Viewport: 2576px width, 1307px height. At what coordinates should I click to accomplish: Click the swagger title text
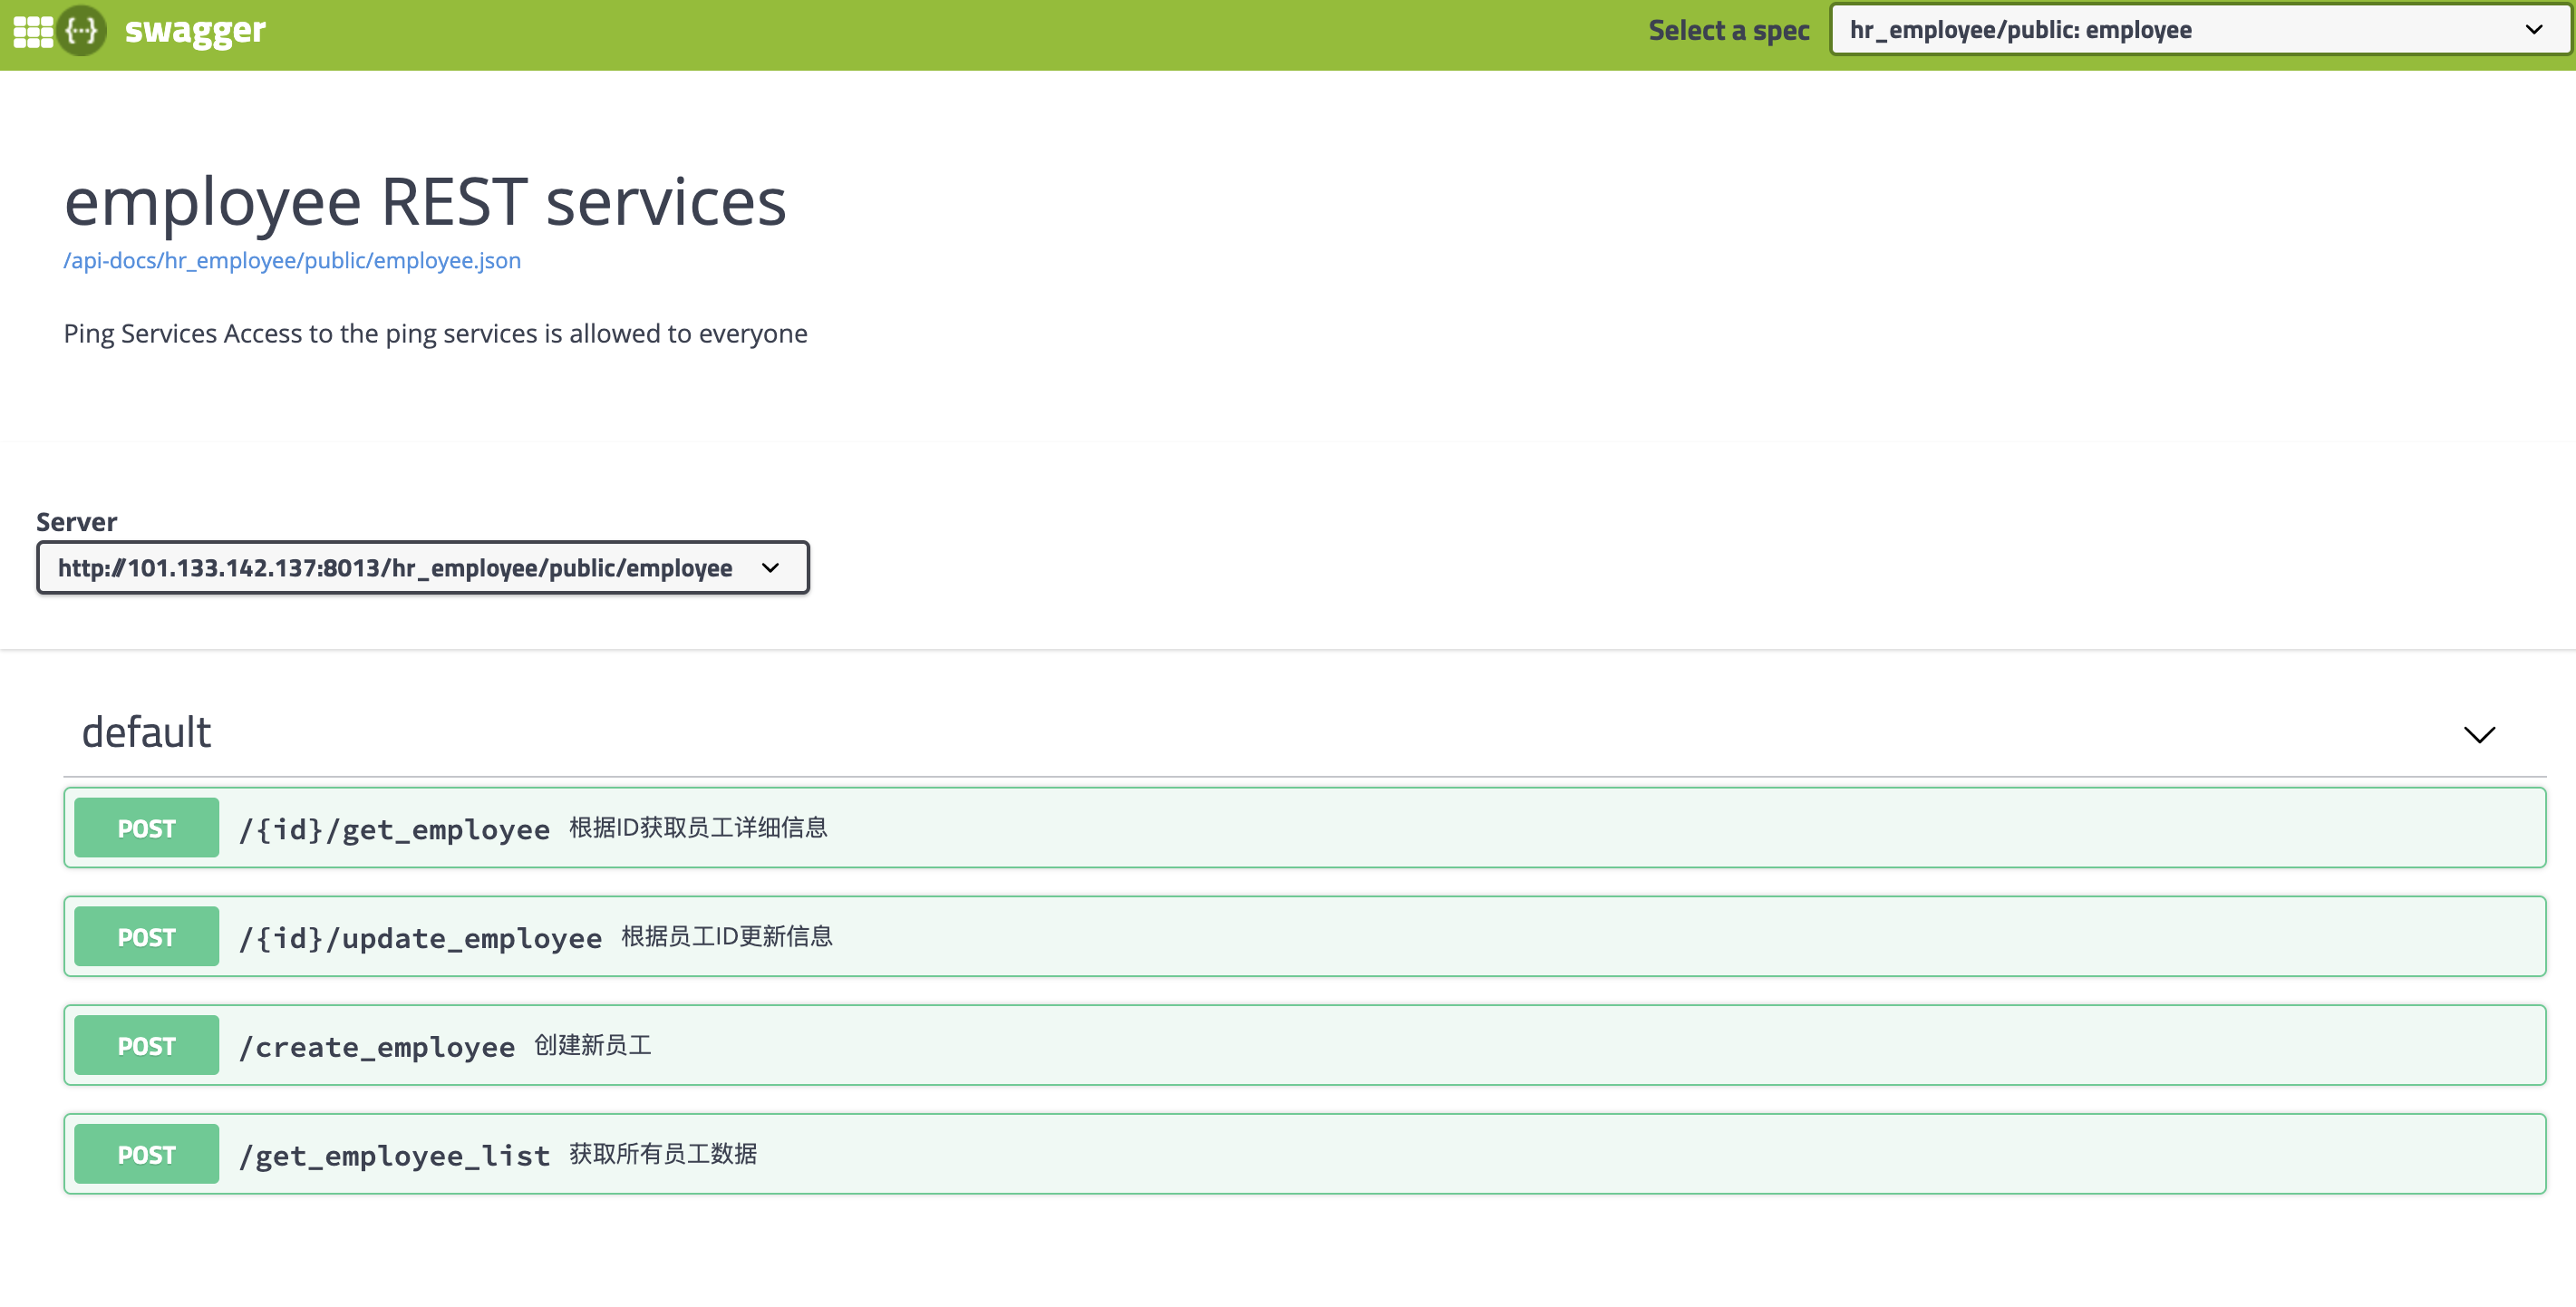coord(195,31)
